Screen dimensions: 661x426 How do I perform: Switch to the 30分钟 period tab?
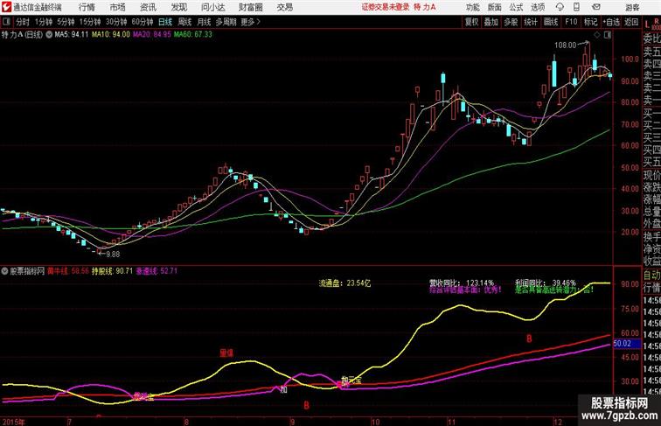(x=116, y=22)
